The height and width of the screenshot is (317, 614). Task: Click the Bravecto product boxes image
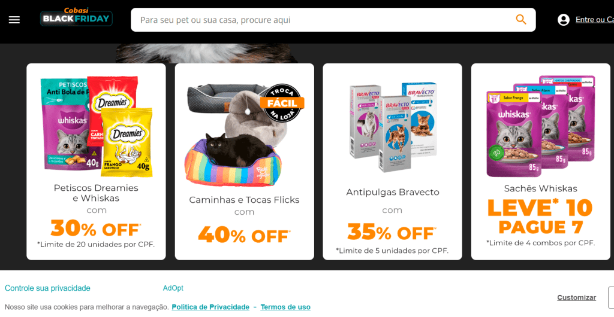[x=393, y=126]
